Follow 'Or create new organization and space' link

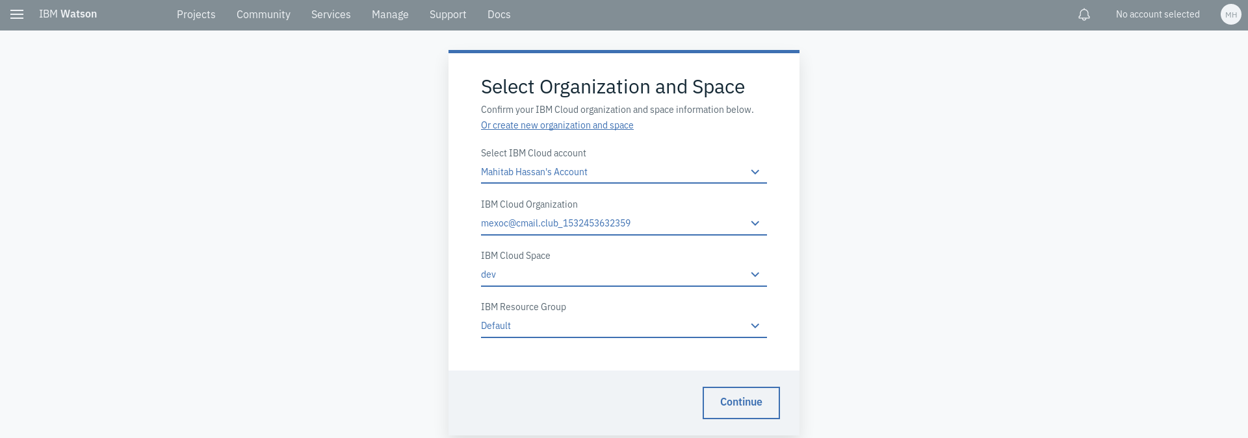[x=557, y=125]
